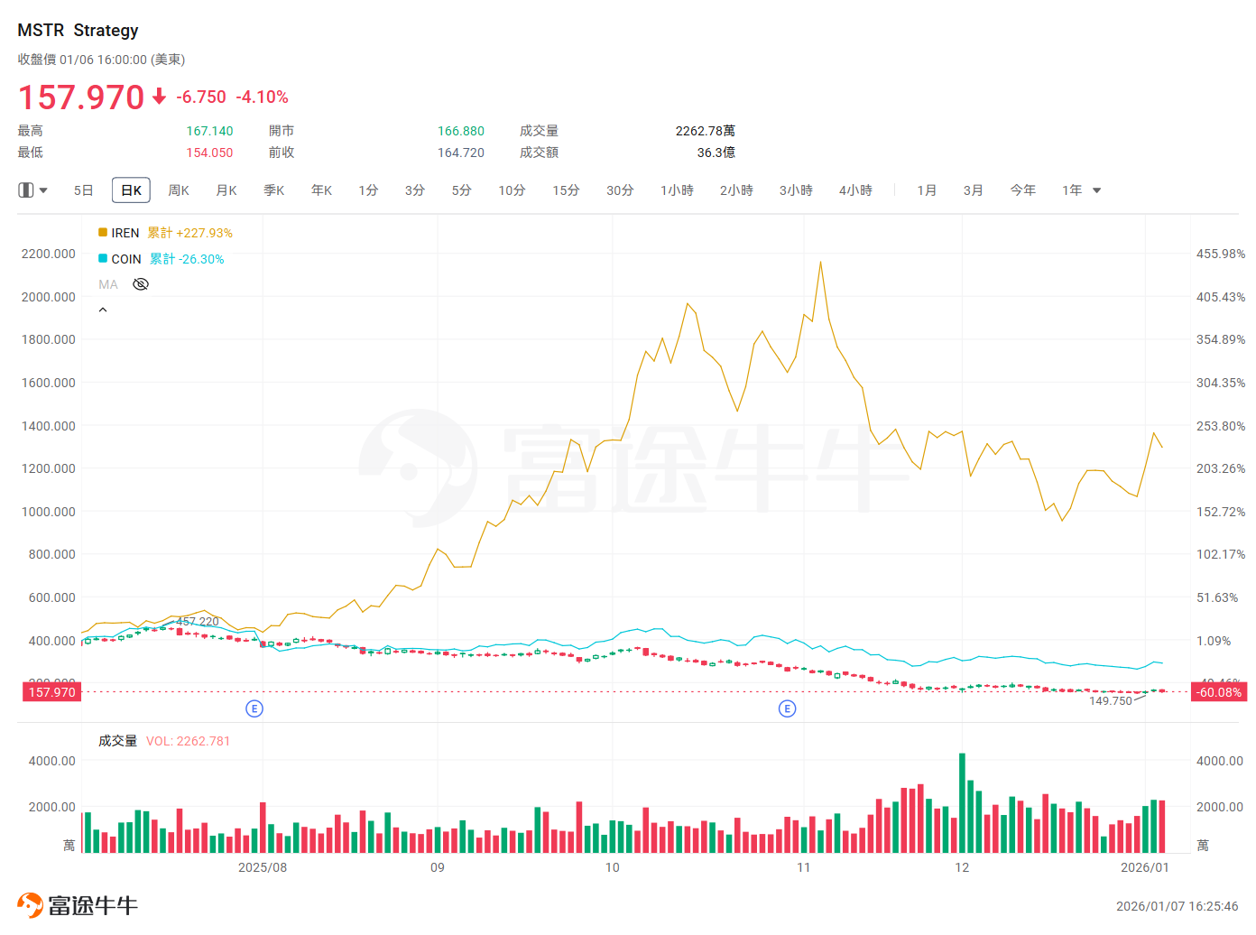Switch to 月K monthly candles

tap(226, 190)
